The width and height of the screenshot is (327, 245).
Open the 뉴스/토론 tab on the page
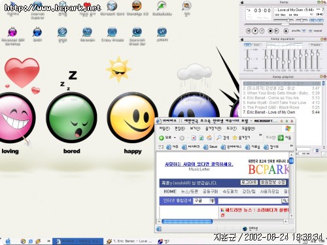pos(190,191)
